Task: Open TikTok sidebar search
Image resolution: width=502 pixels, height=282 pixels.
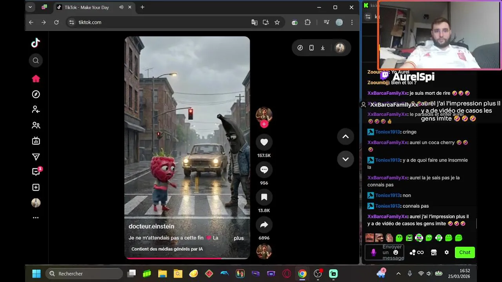Action: click(36, 60)
